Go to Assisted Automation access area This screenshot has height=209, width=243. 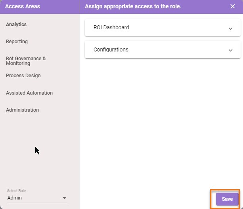click(29, 93)
